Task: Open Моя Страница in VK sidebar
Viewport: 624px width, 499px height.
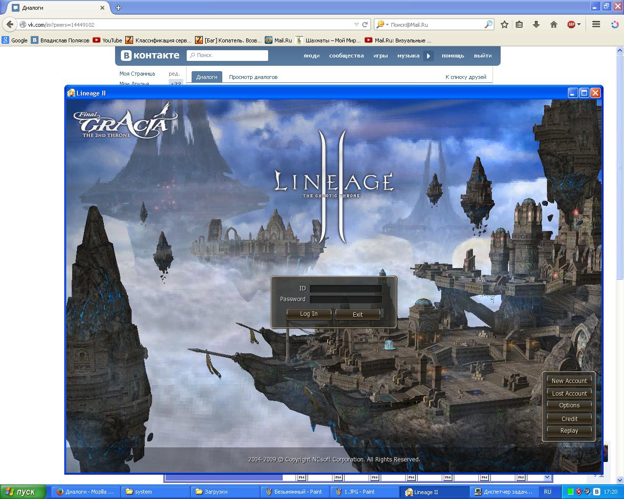Action: [137, 74]
